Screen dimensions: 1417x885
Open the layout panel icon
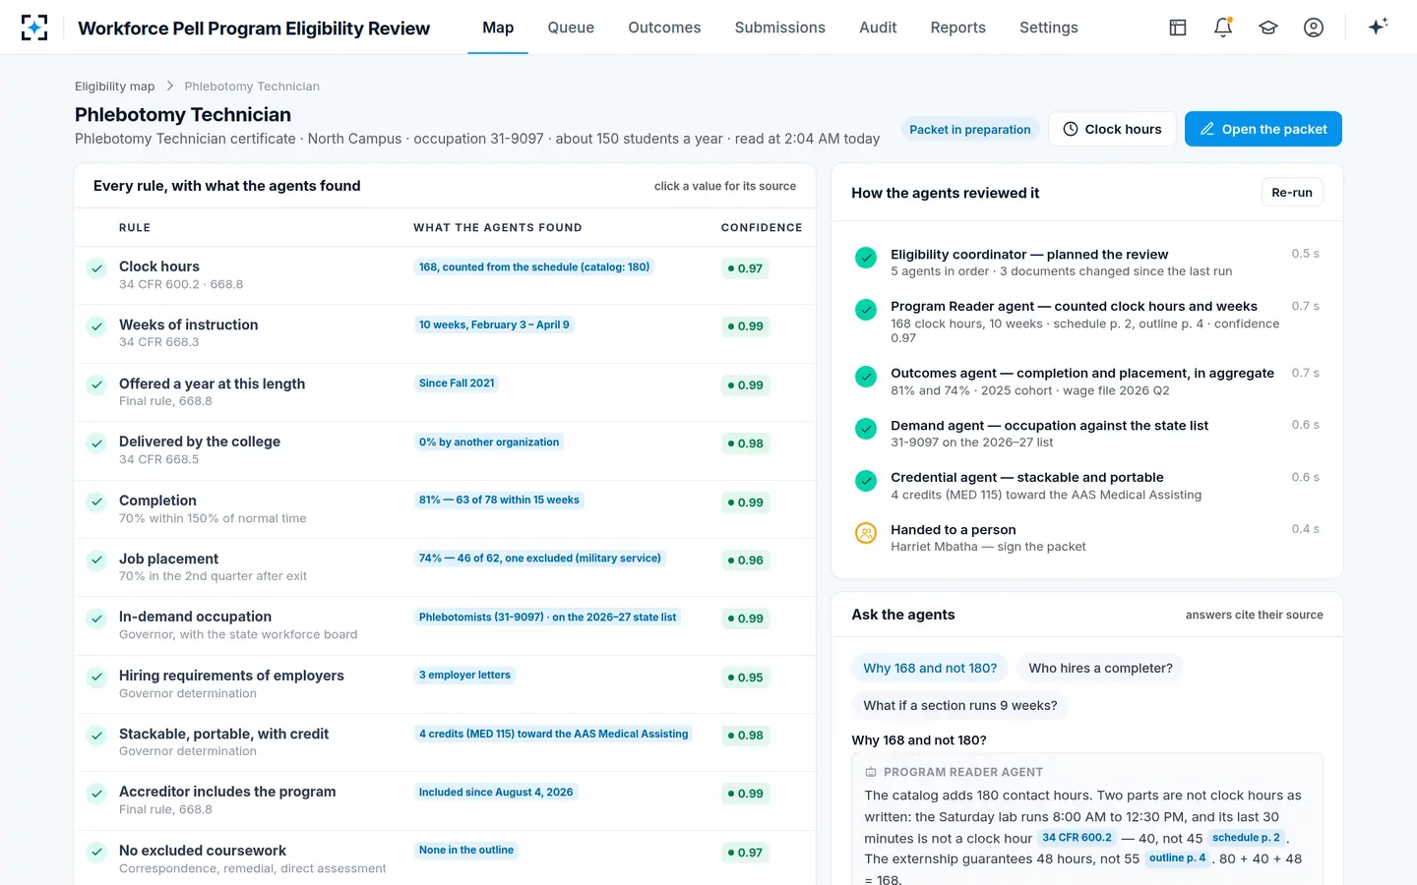[1178, 28]
